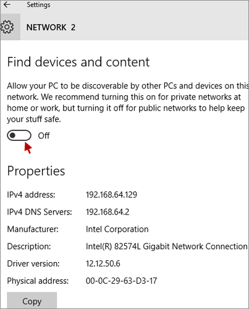Click the Intel(R) 82574L Gigabit description value
This screenshot has width=249, height=309.
click(167, 247)
